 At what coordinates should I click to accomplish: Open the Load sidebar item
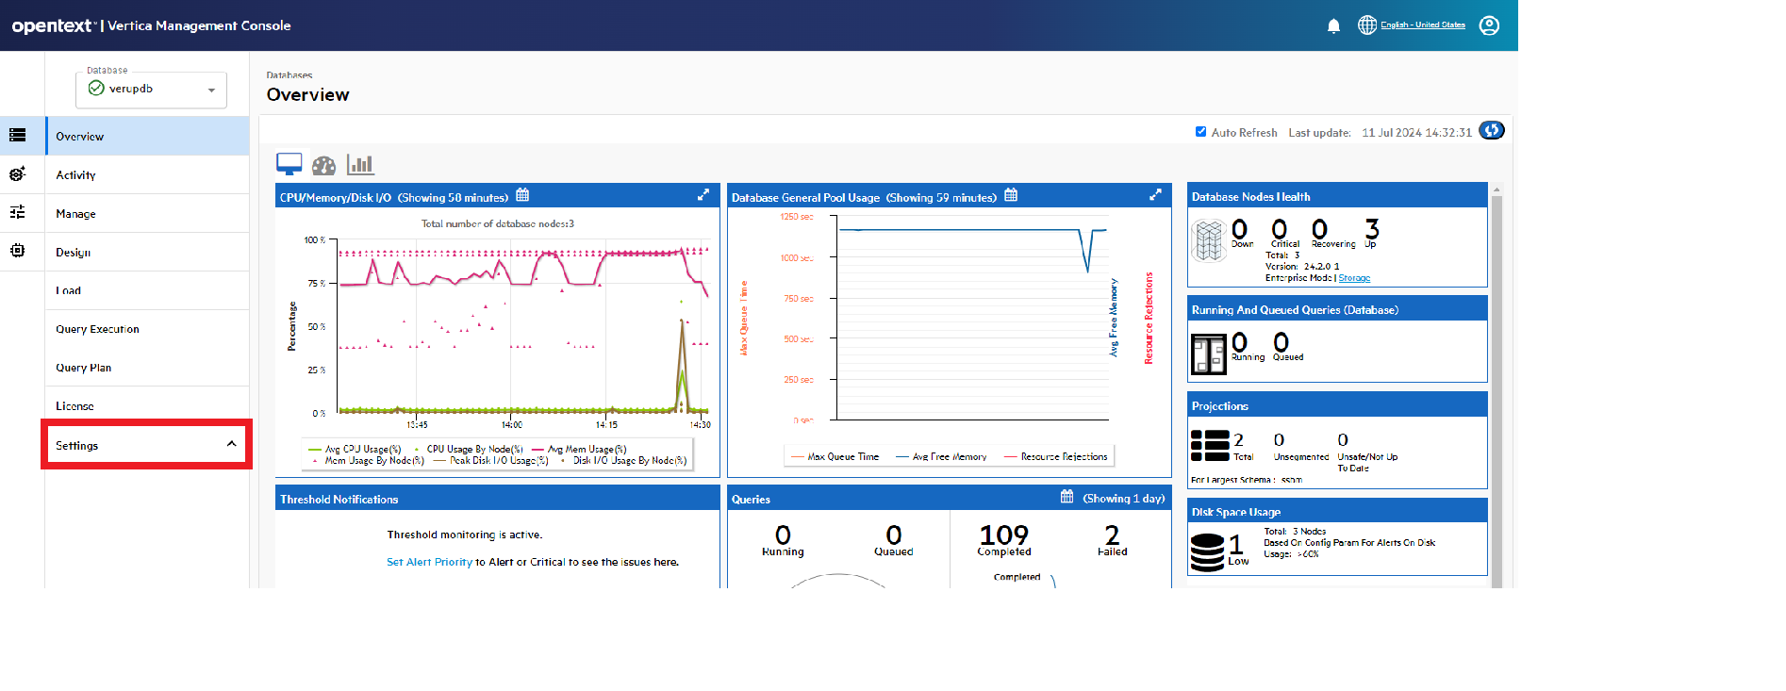(x=147, y=291)
